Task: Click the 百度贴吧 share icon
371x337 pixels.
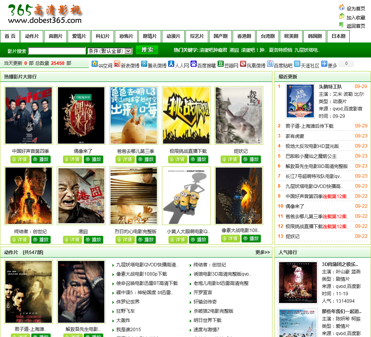Action: click(x=270, y=64)
